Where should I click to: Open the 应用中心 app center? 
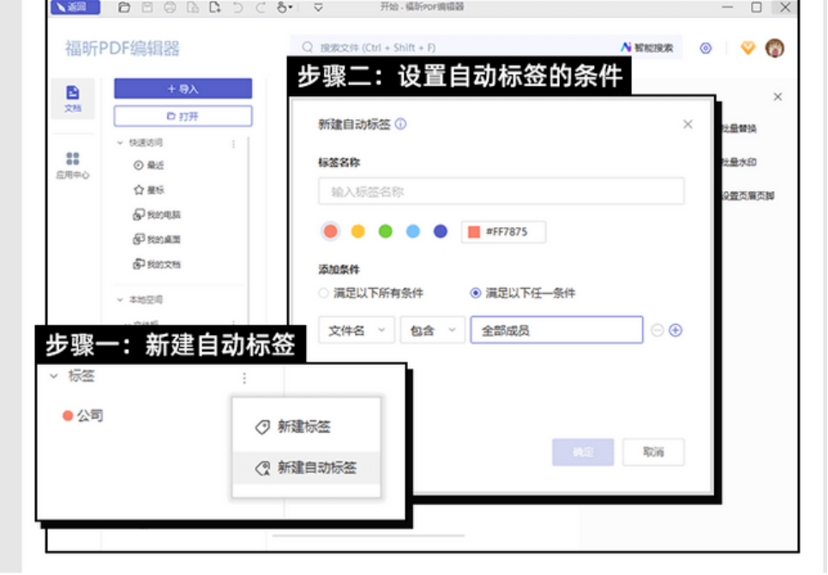(73, 165)
